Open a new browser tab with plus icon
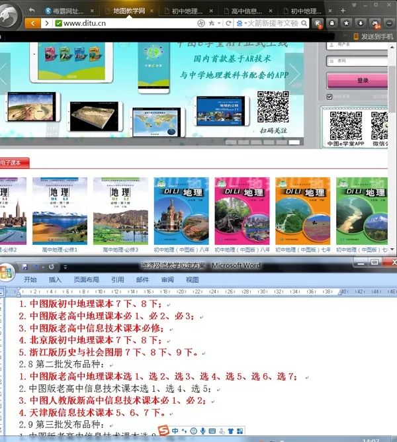The width and height of the screenshot is (397, 442). click(x=343, y=11)
